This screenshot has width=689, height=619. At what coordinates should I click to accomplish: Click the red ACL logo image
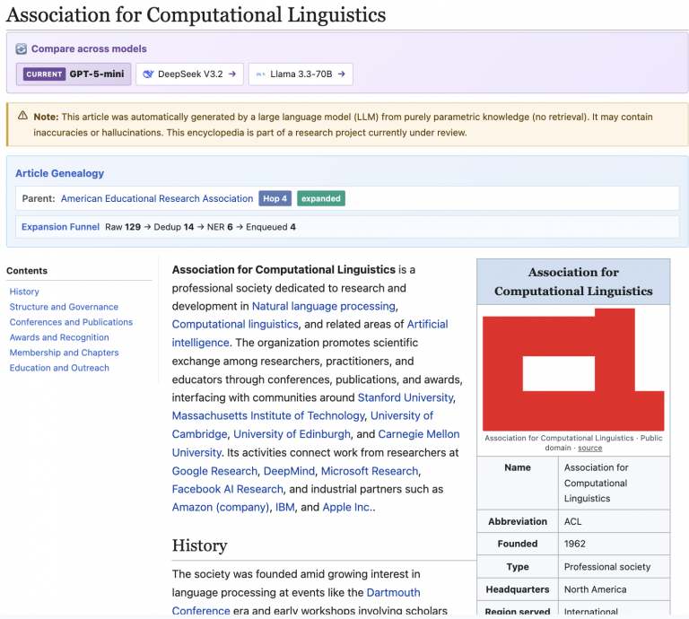[573, 370]
